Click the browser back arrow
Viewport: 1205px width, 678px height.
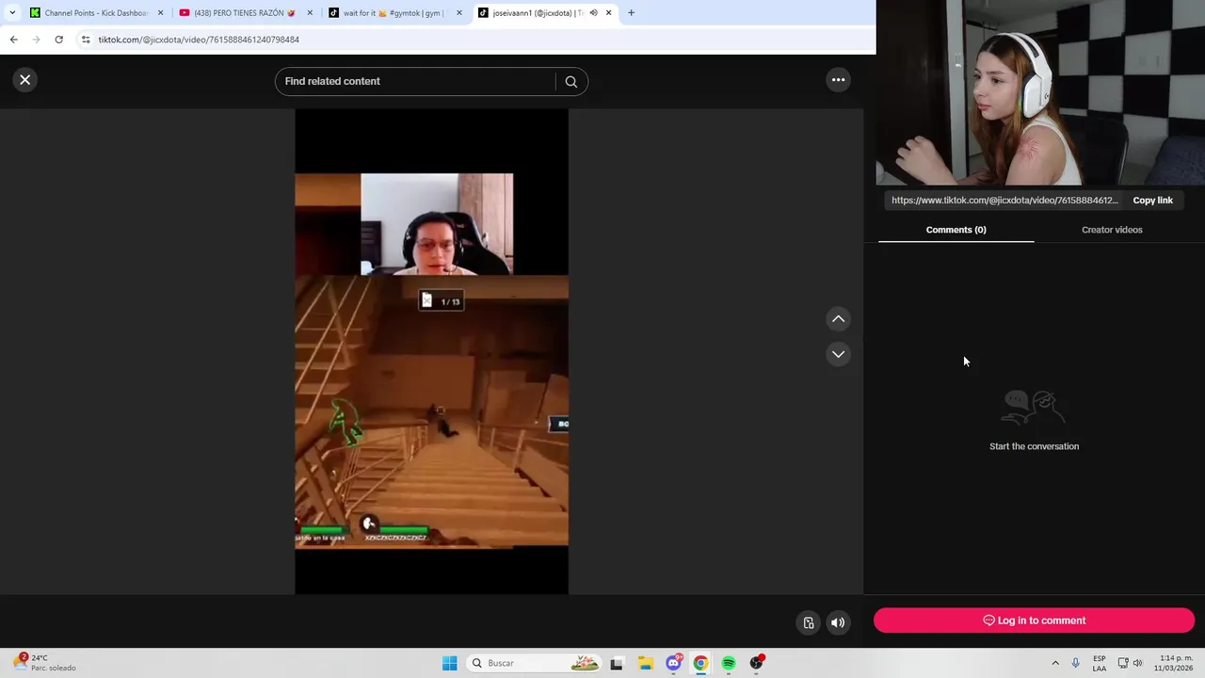13,40
